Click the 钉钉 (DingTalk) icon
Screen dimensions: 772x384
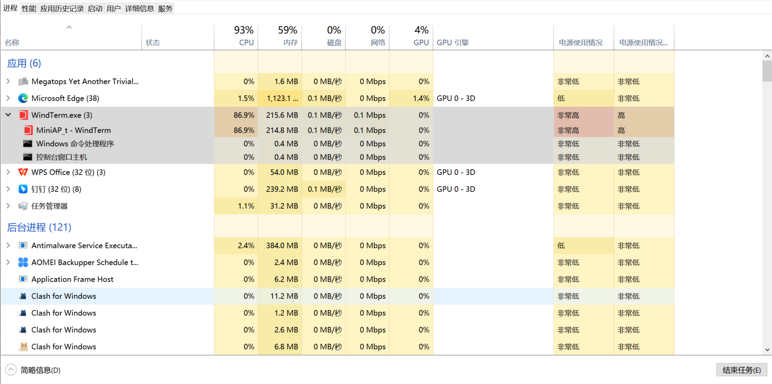point(23,189)
